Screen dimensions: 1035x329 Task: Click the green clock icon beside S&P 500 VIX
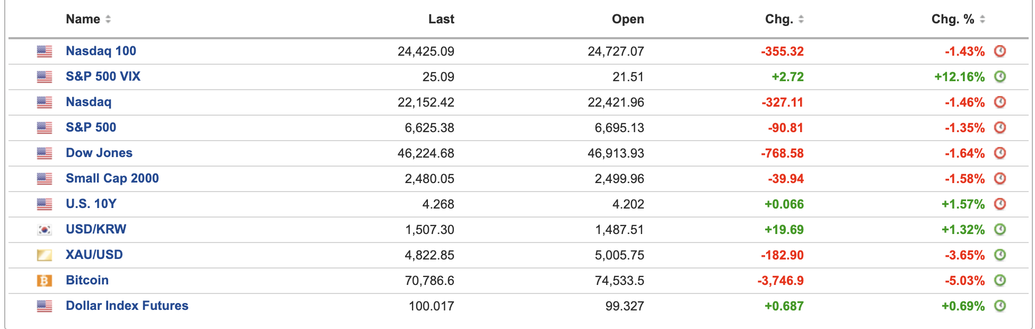999,76
